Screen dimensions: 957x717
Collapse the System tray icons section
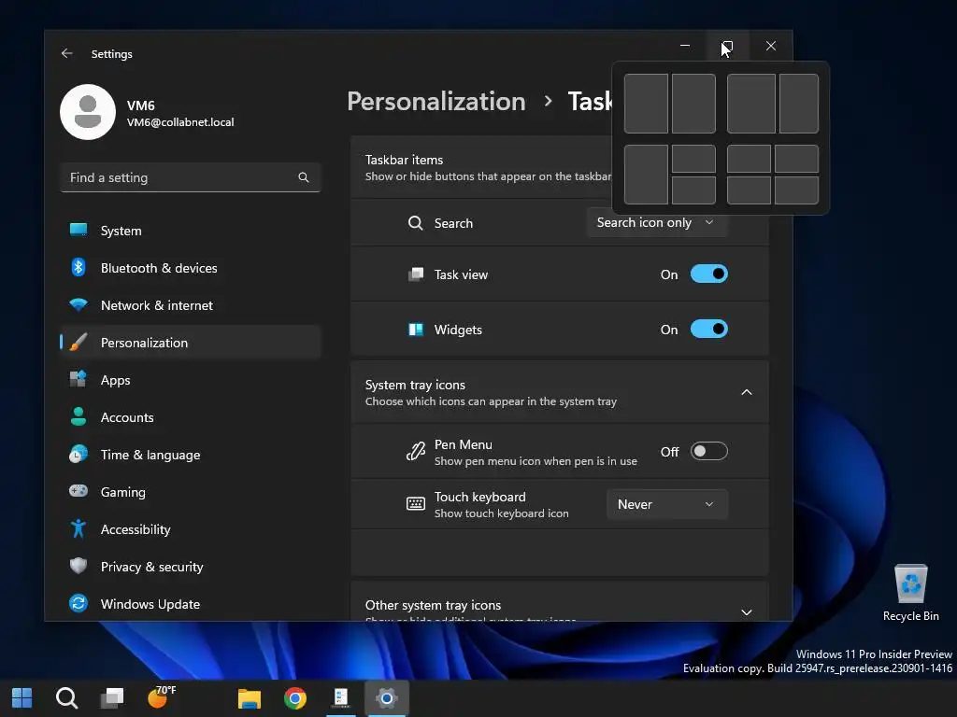tap(747, 392)
